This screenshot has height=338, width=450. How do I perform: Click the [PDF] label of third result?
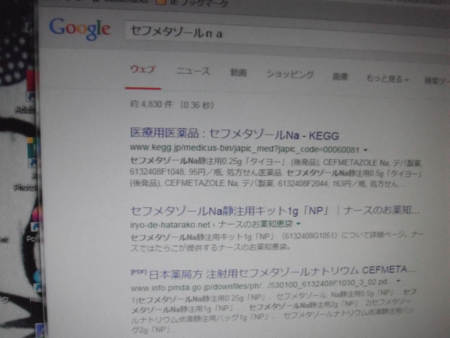[138, 273]
